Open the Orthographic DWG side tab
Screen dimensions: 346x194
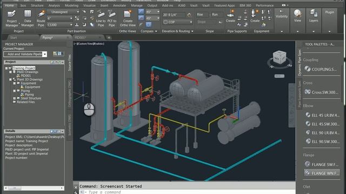click(x=70, y=94)
